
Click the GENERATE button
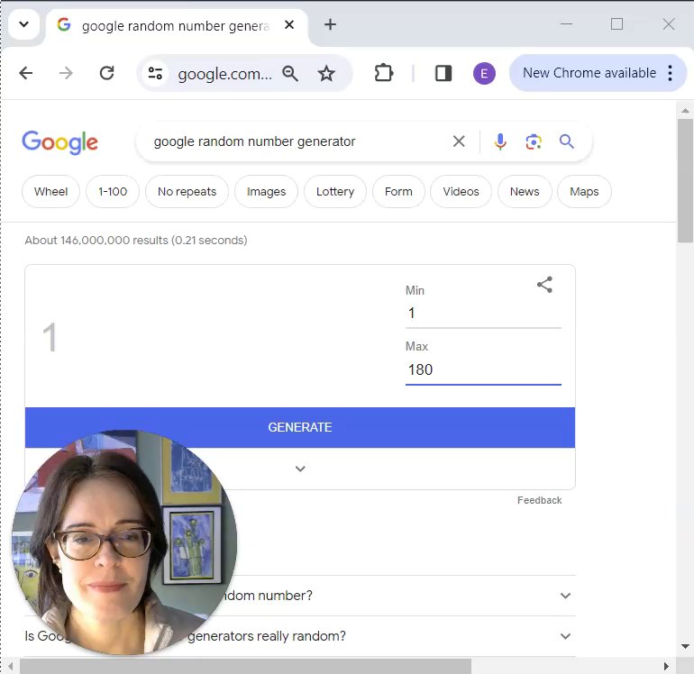click(x=300, y=427)
